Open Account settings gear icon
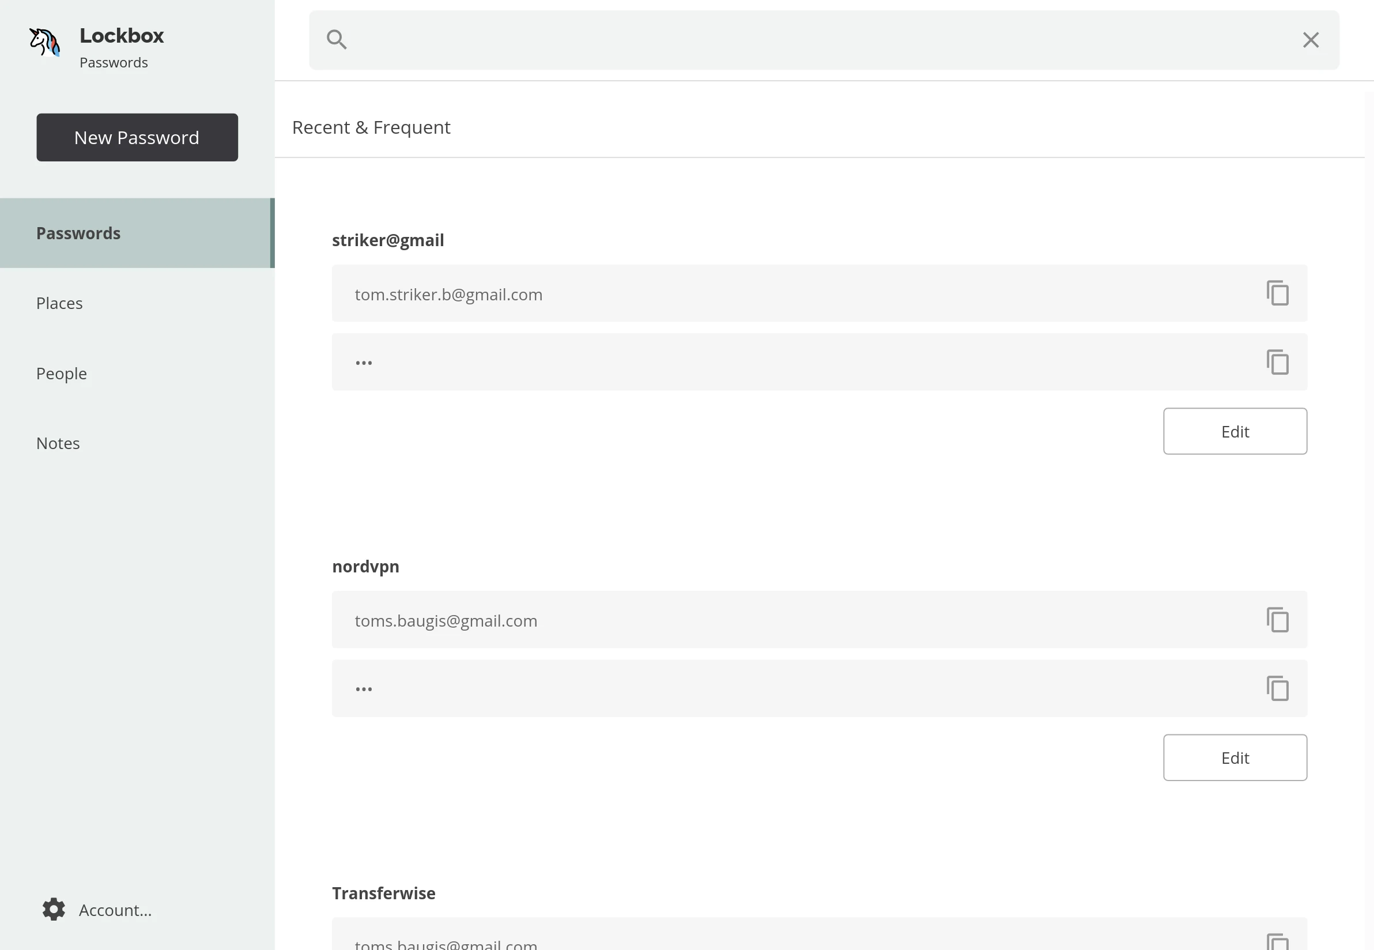 click(54, 909)
